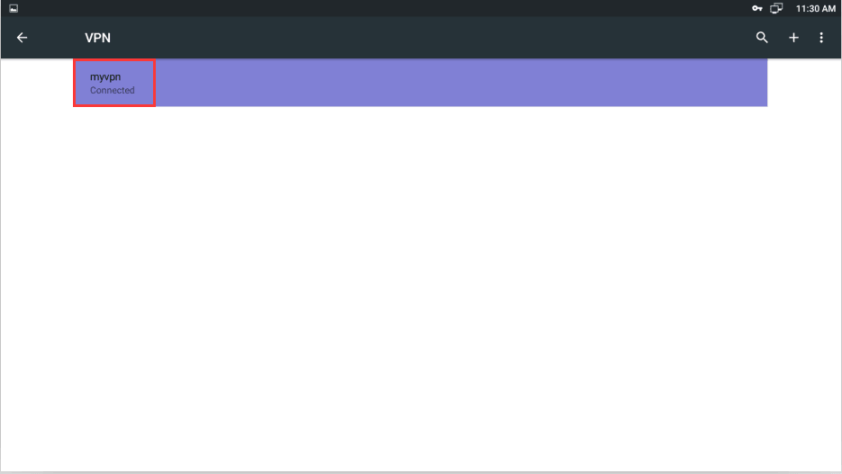Tap the VPN page title
Viewport: 842px width, 474px height.
point(98,38)
